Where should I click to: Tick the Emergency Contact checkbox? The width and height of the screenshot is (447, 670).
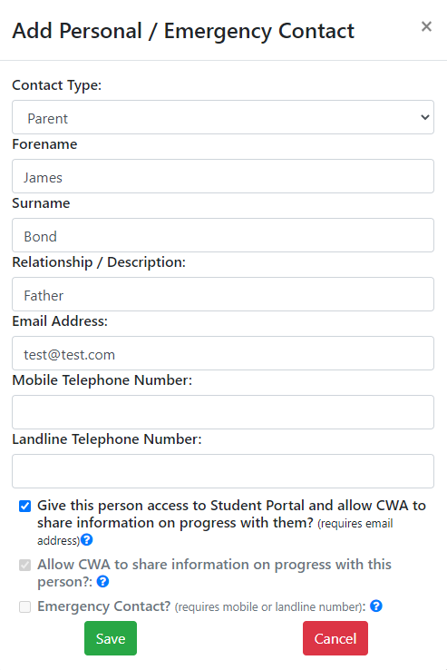(x=24, y=606)
